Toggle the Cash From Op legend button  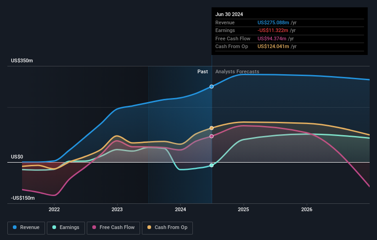(167, 228)
